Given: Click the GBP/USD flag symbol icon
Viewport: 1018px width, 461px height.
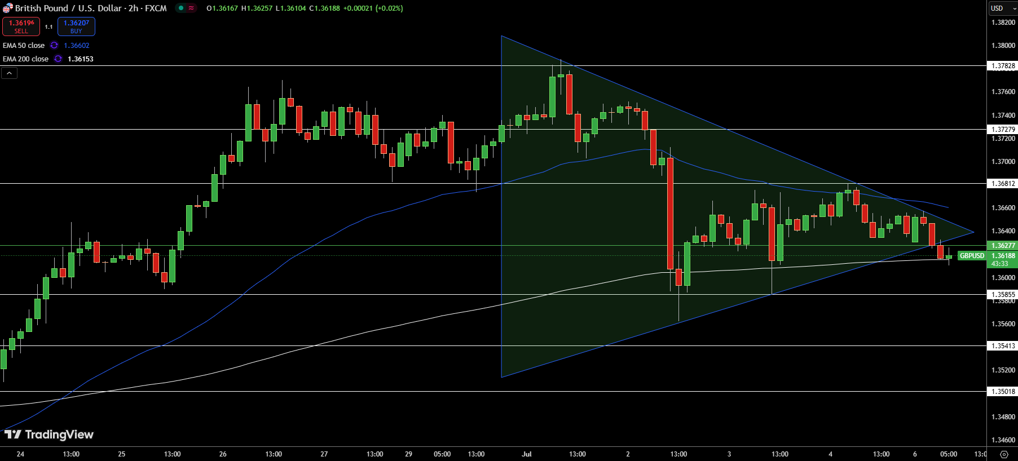Looking at the screenshot, I should [x=7, y=8].
